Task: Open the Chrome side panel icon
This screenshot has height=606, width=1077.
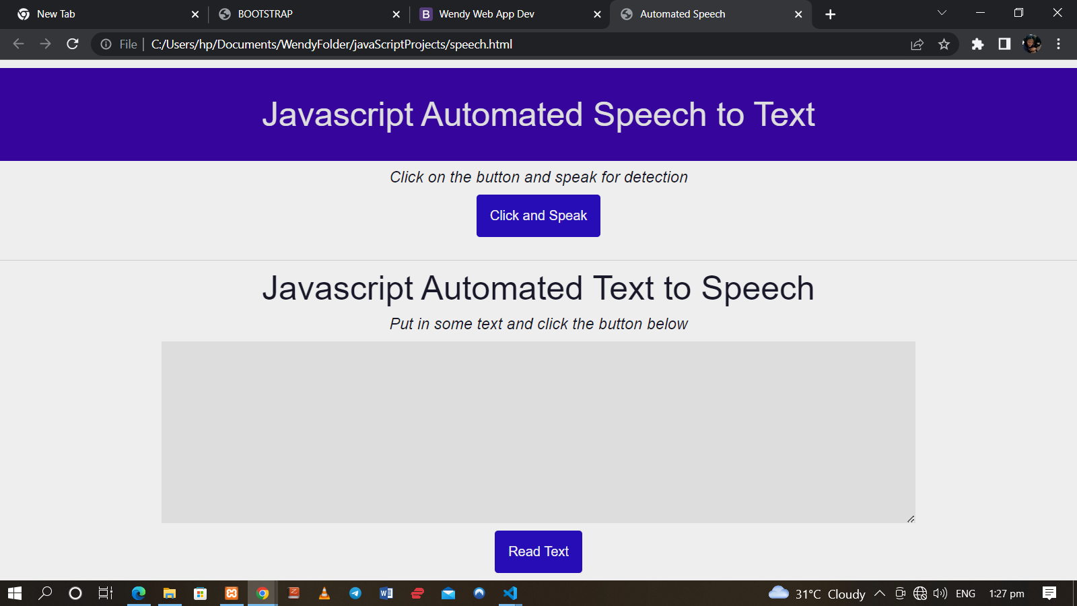Action: [1004, 44]
